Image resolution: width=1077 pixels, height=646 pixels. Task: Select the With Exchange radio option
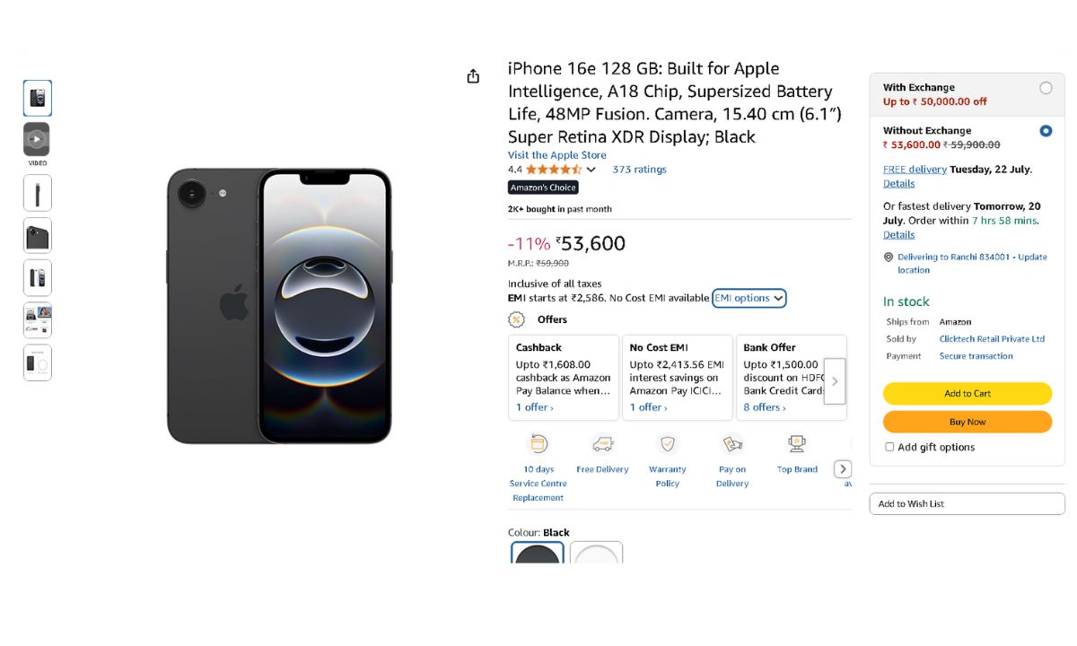point(1046,88)
